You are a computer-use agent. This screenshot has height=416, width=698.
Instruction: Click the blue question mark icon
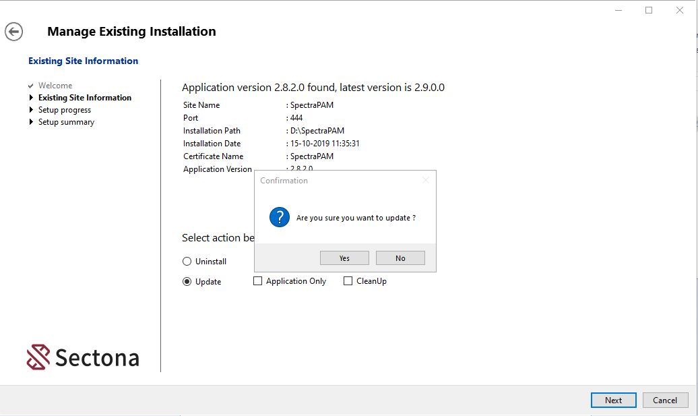279,218
